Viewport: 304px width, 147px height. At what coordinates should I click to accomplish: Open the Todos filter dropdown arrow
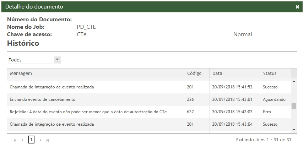(57, 60)
